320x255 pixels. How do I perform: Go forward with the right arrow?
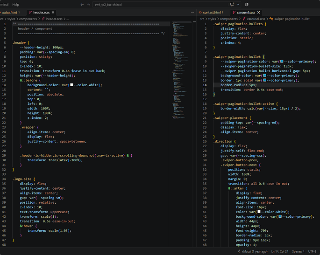(x=89, y=5)
